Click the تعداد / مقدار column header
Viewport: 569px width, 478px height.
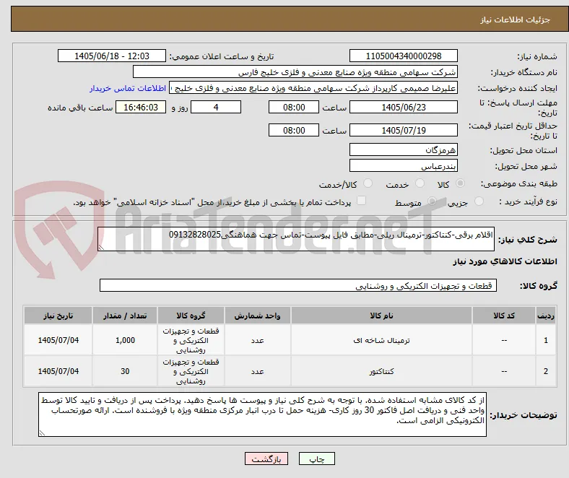[125, 316]
